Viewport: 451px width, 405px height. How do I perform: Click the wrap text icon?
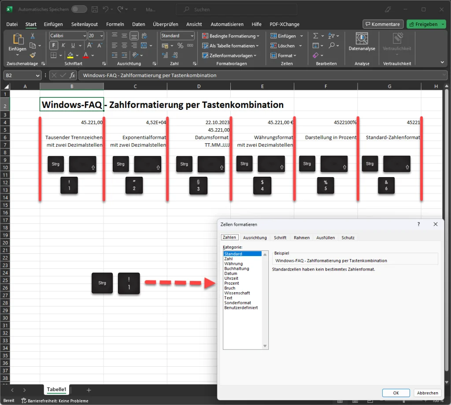[x=144, y=35]
